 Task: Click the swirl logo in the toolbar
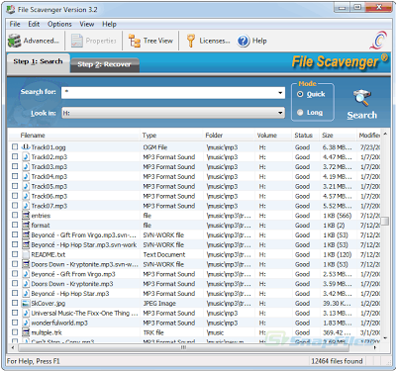[x=379, y=41]
